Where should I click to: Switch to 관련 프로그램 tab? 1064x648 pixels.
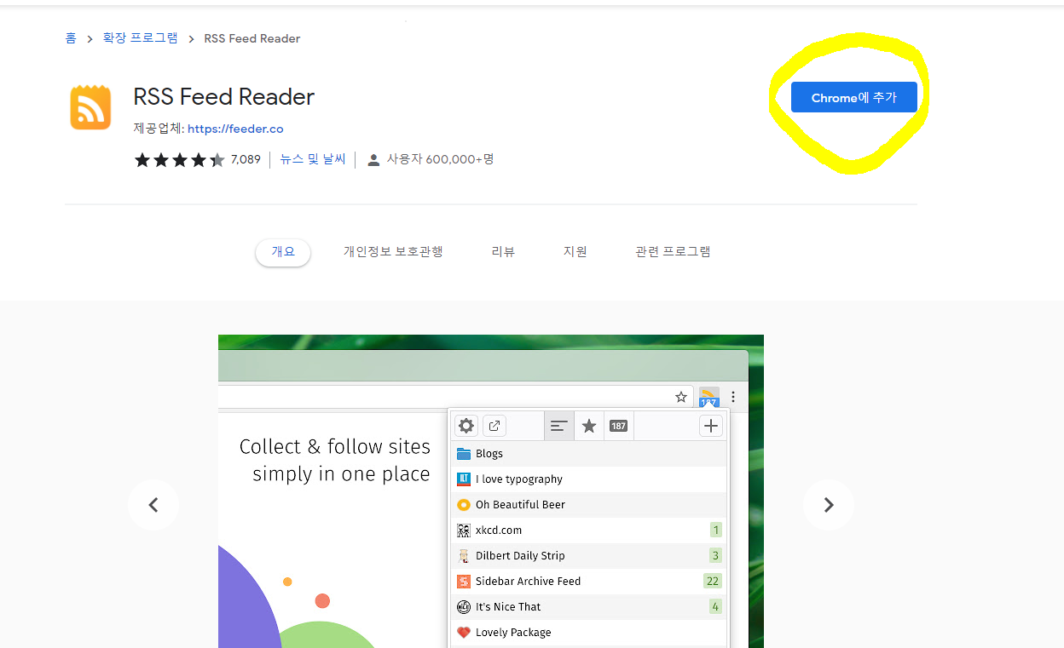click(673, 252)
